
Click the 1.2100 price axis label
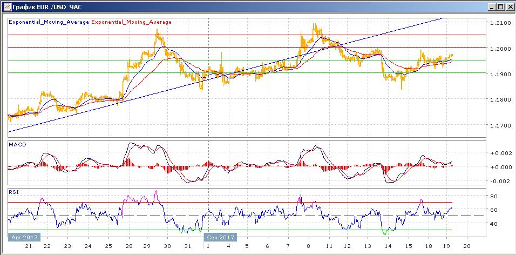click(x=499, y=23)
